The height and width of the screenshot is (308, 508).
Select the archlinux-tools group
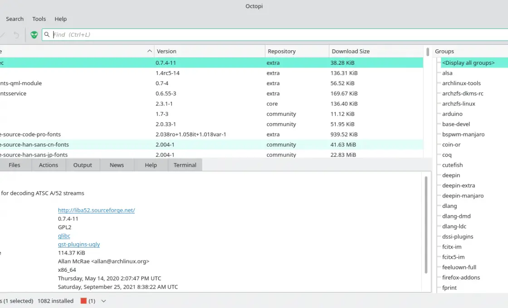coord(461,83)
